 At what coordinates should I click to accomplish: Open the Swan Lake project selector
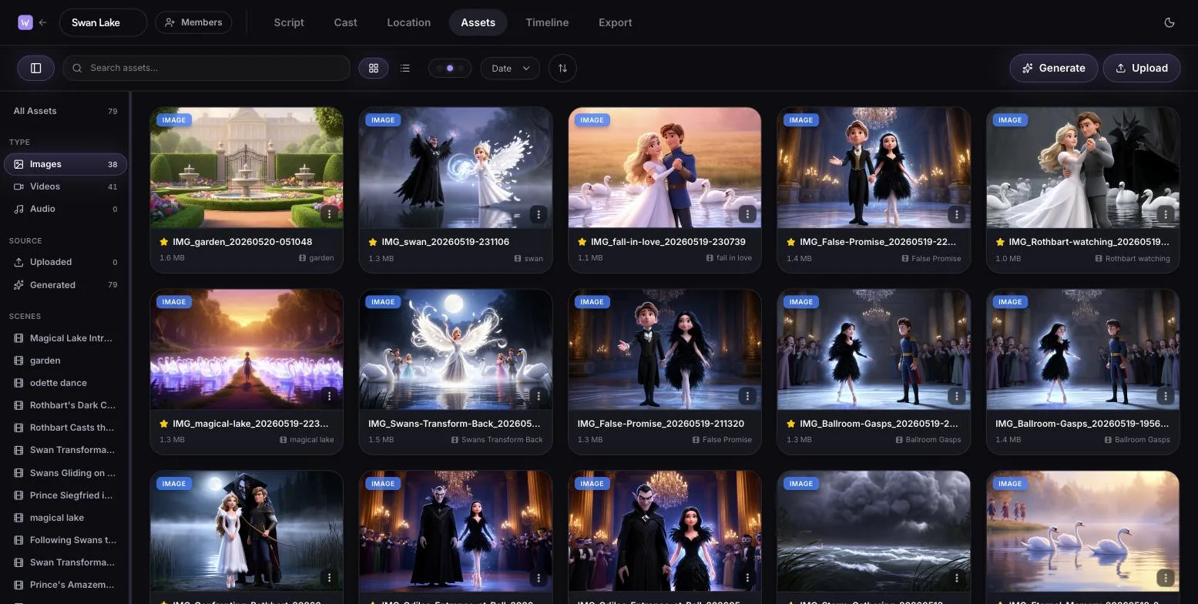pos(102,22)
